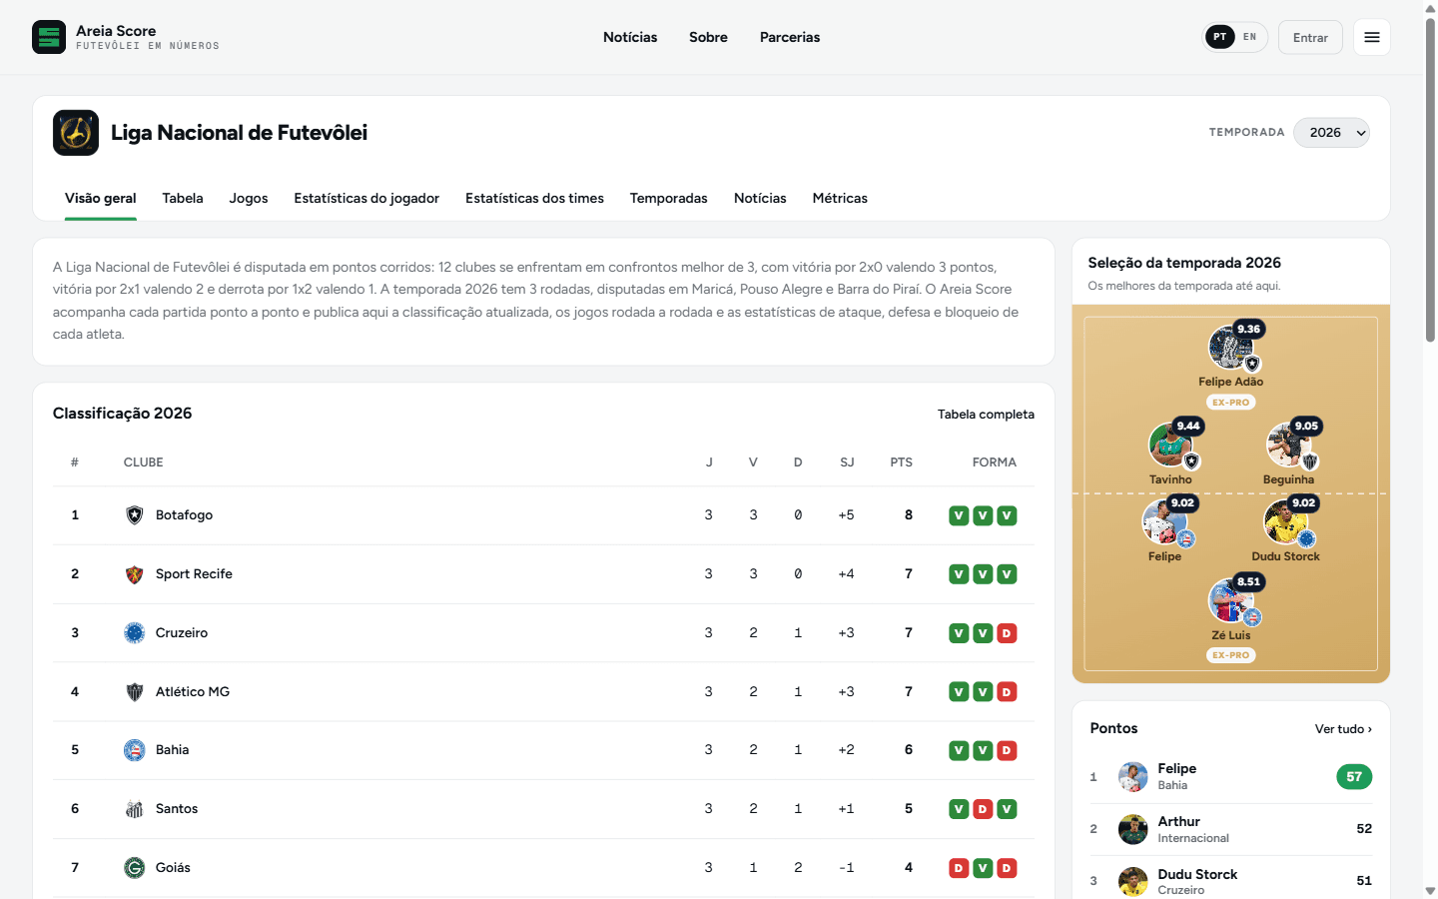Click the Atlético MG club crest
The width and height of the screenshot is (1438, 899).
pyautogui.click(x=135, y=692)
